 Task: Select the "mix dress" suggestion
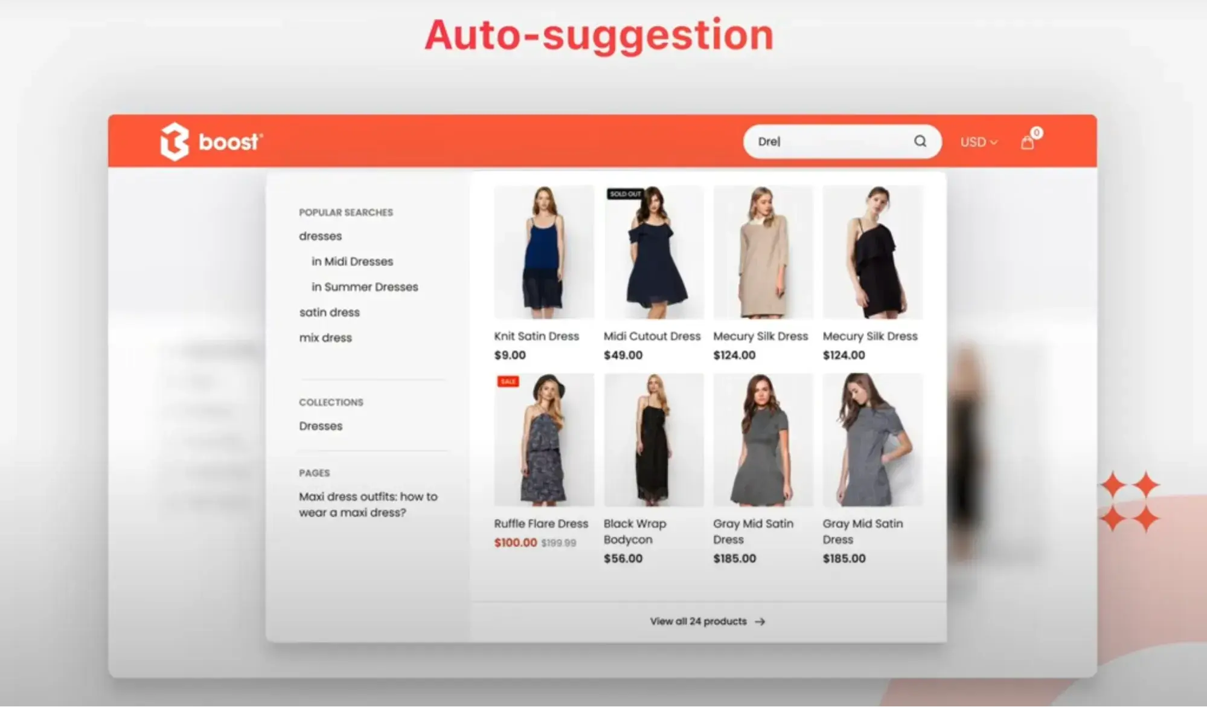click(325, 338)
